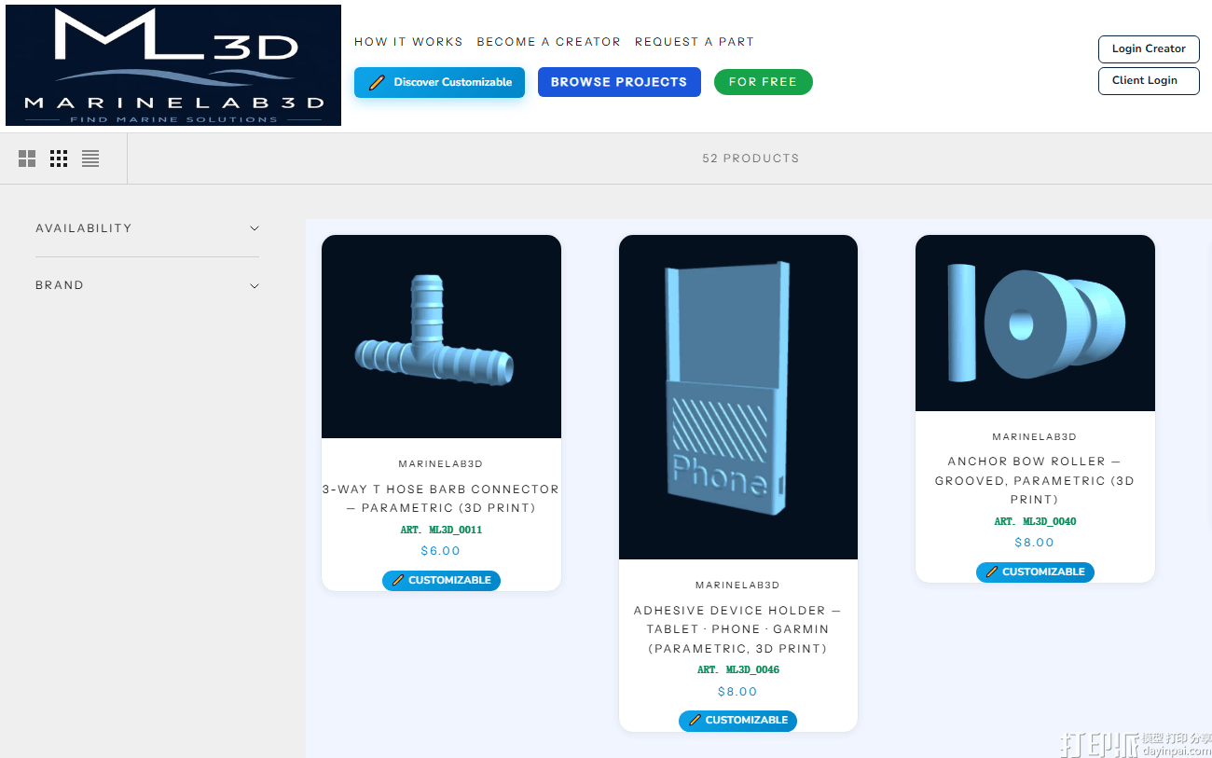Open 3-Way T Hose Barb Connector title link
Image resolution: width=1212 pixels, height=758 pixels.
[x=441, y=499]
